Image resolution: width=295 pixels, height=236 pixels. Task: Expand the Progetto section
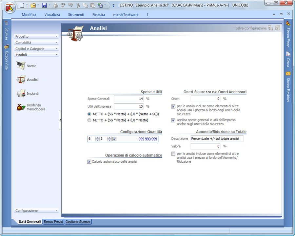36,36
